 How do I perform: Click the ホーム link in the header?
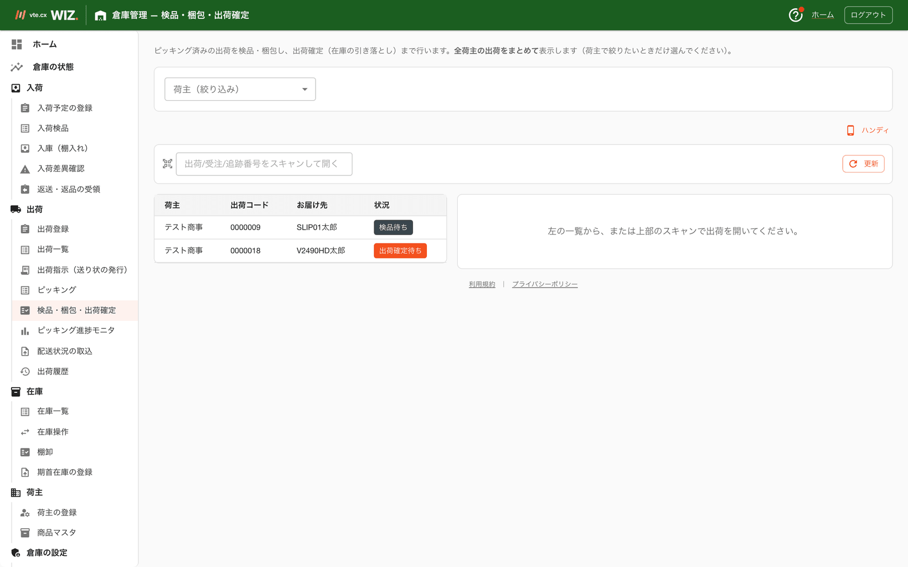pos(822,15)
